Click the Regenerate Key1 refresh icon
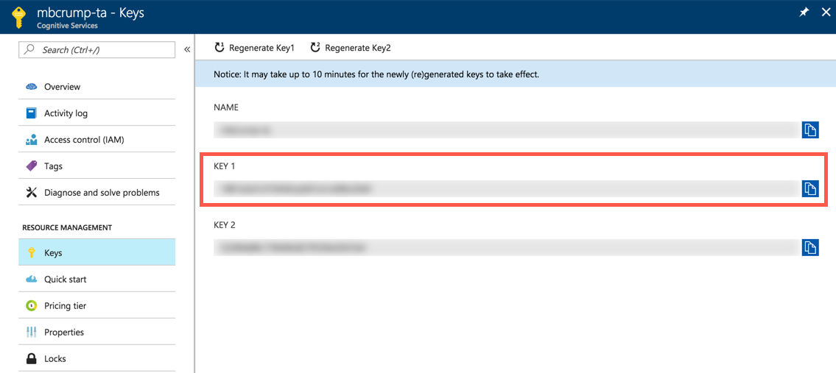This screenshot has height=373, width=836. click(219, 48)
